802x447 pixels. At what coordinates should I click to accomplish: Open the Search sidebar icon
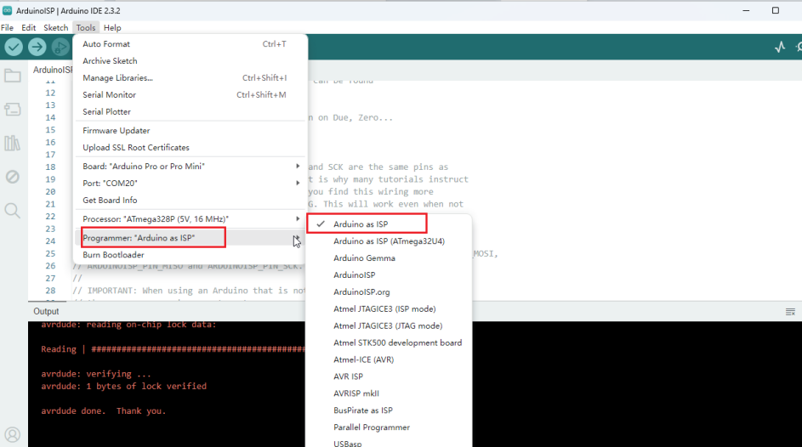coord(13,210)
